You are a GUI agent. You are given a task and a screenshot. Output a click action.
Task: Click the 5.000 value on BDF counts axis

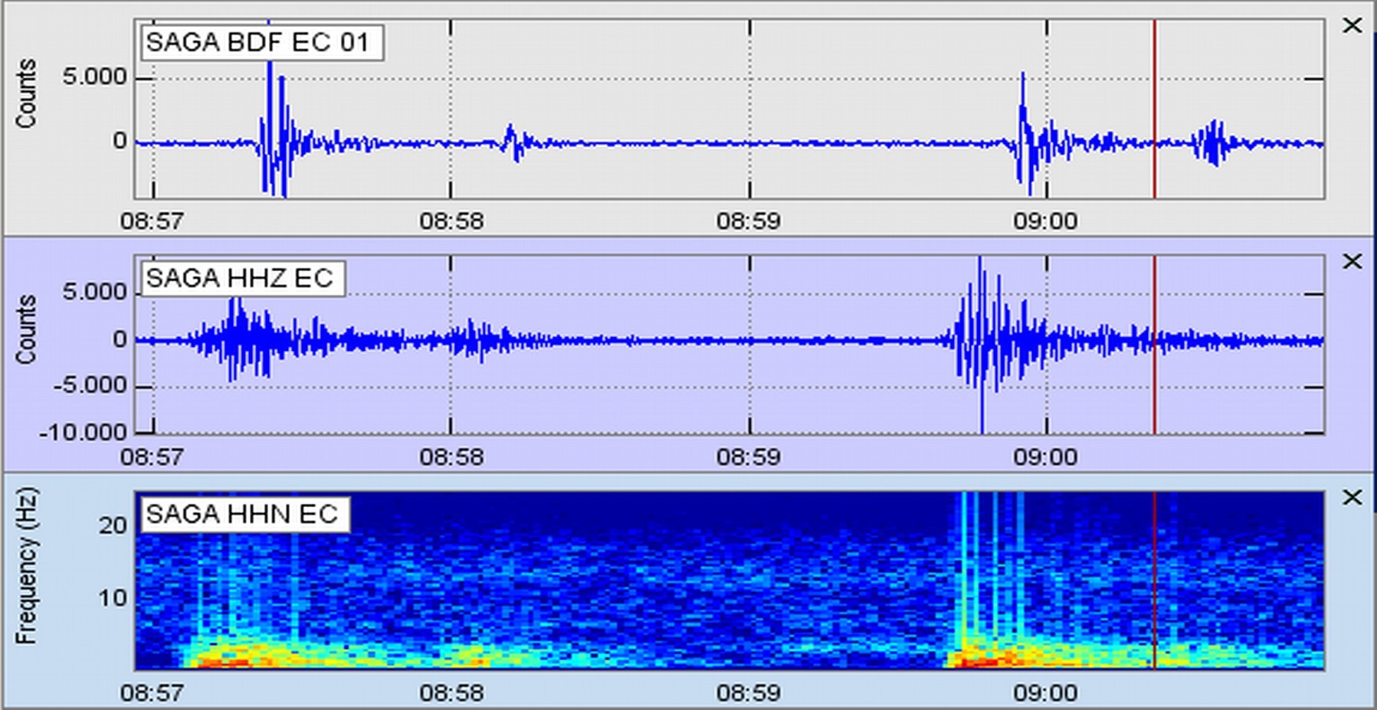(95, 77)
